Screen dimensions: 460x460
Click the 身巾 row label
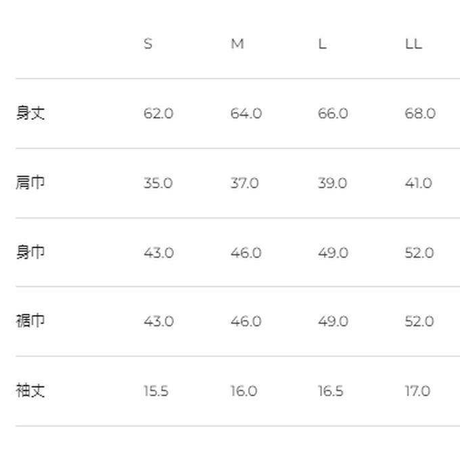click(30, 252)
